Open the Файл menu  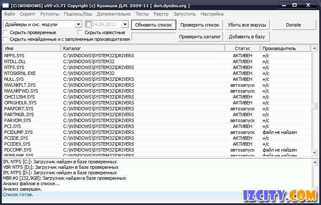click(x=9, y=14)
